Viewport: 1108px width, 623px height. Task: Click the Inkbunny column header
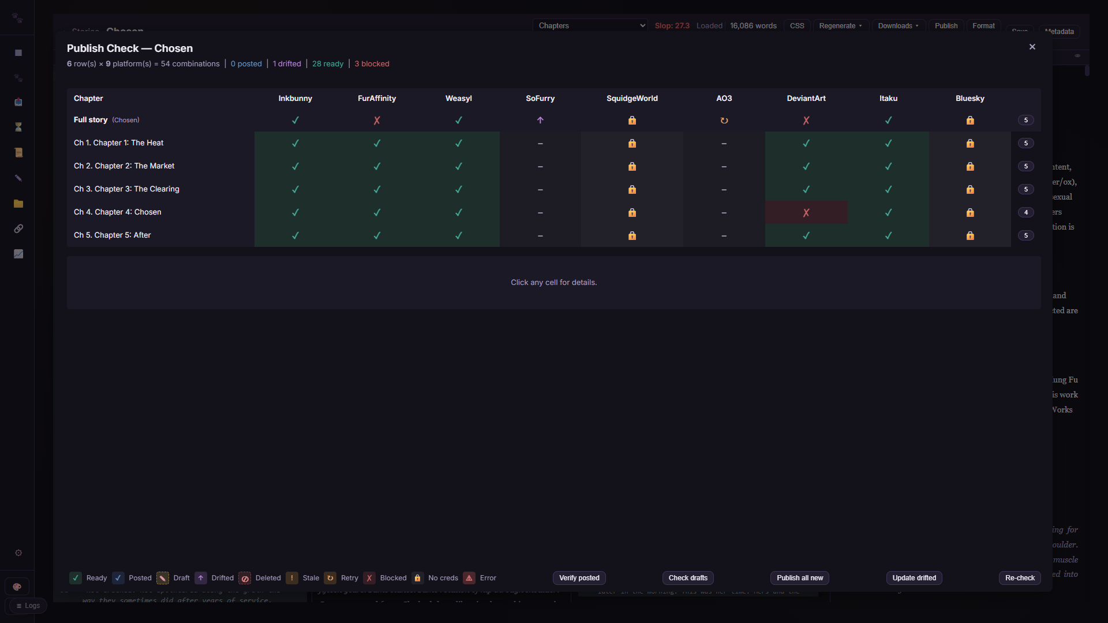coord(295,99)
